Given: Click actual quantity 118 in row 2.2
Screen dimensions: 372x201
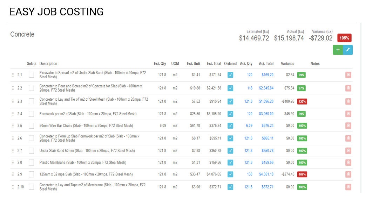Looking at the screenshot, I should pyautogui.click(x=250, y=88).
